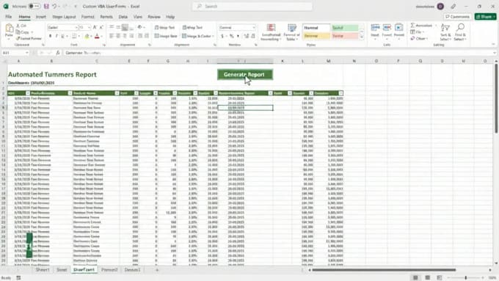The width and height of the screenshot is (499, 281).
Task: Open the font name combo box
Action: [62, 28]
